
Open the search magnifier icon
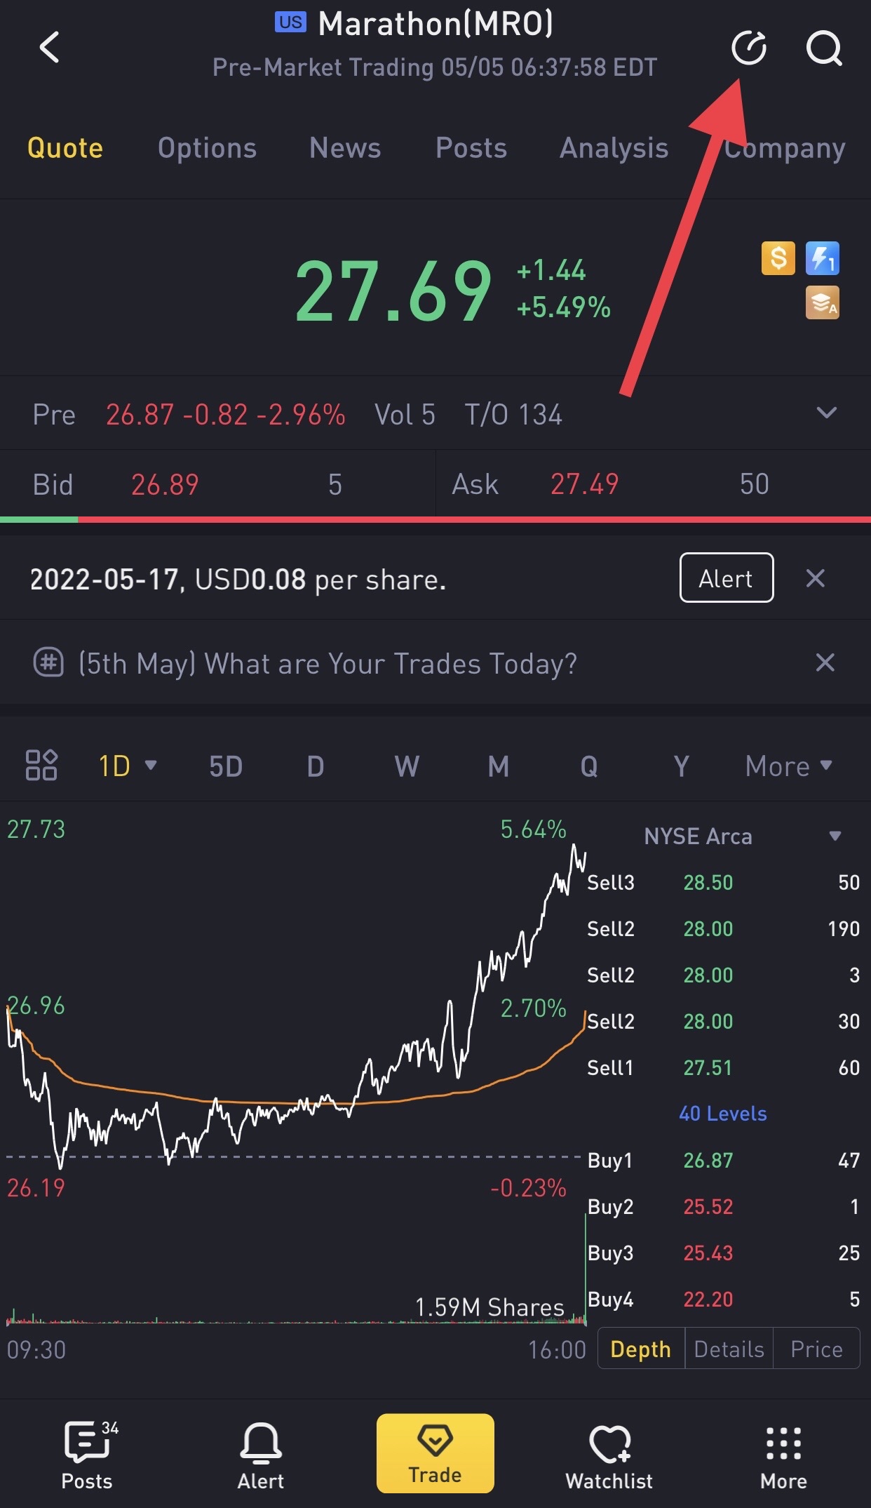click(824, 48)
